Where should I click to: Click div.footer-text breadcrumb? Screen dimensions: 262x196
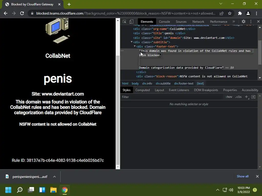(184, 83)
